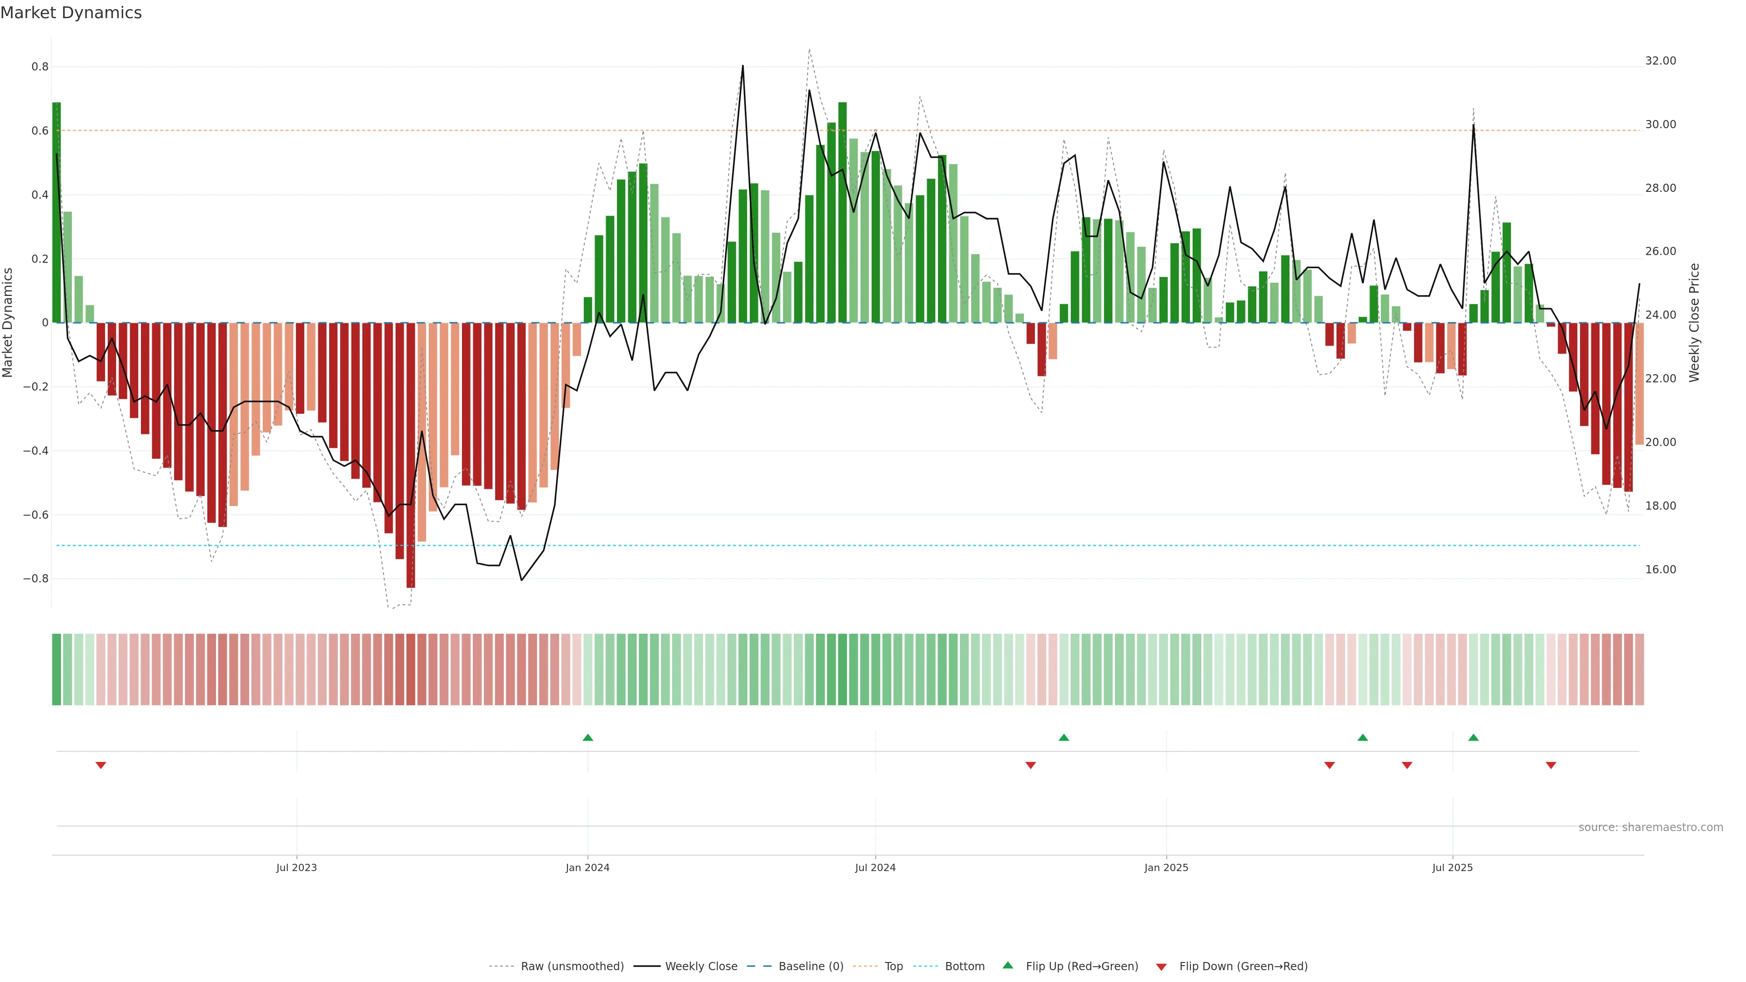Viewport: 1746px width, 982px height.
Task: Click the Market Dynamics y-axis title
Action: pyautogui.click(x=8, y=323)
